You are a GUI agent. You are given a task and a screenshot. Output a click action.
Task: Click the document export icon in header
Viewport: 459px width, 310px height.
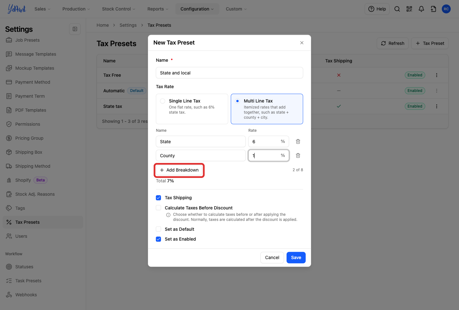coord(433,9)
